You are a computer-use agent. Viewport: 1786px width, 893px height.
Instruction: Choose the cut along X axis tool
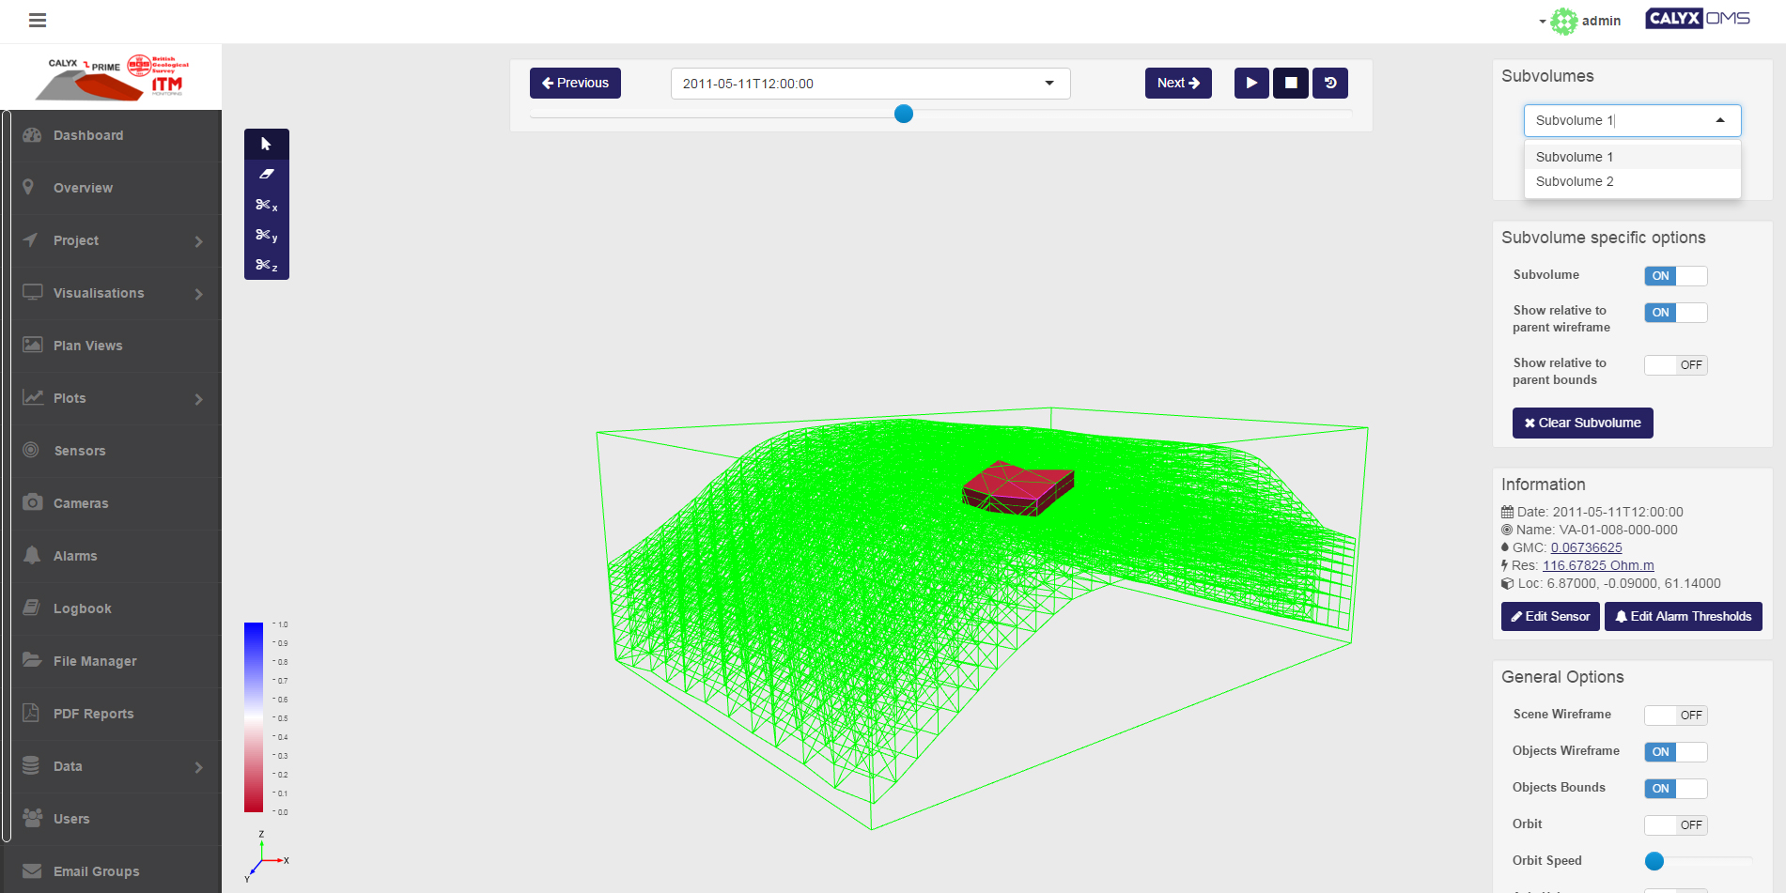coord(266,205)
